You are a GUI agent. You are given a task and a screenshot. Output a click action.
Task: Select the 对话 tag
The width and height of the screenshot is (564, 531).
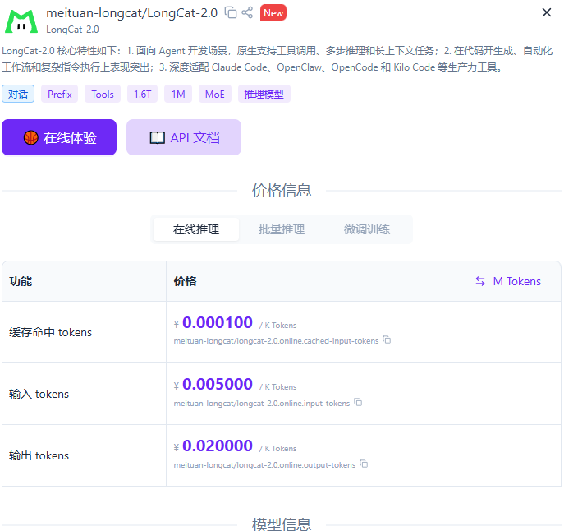pos(18,94)
